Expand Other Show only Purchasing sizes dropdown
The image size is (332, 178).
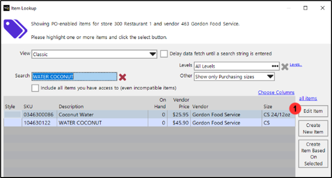click(270, 77)
